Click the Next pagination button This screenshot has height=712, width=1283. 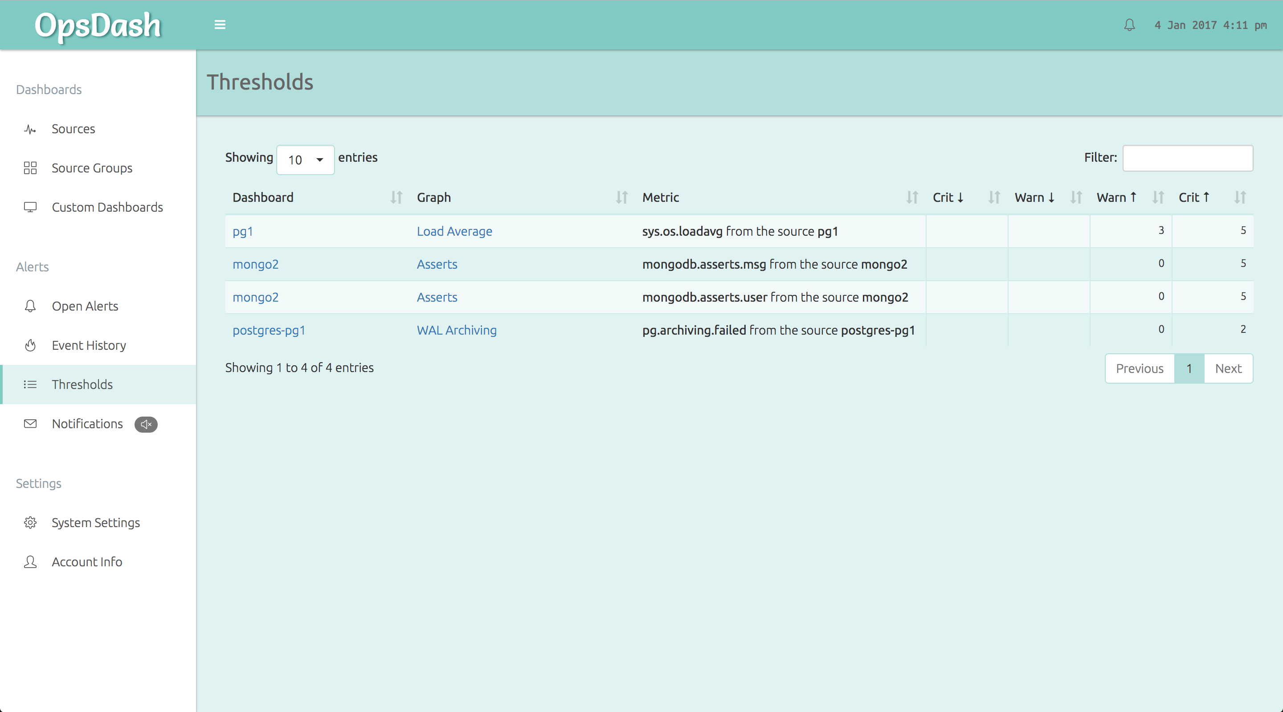pos(1228,368)
